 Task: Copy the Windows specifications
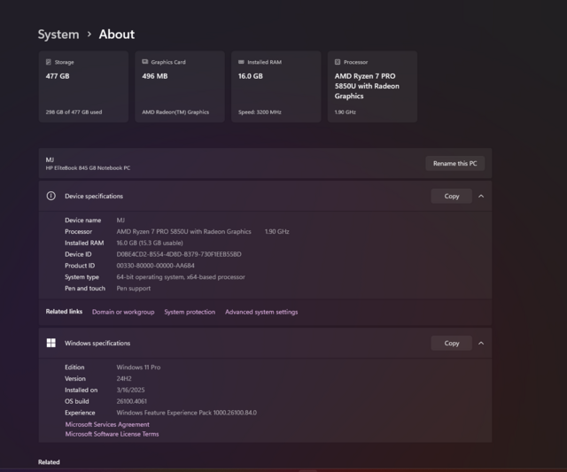(452, 343)
